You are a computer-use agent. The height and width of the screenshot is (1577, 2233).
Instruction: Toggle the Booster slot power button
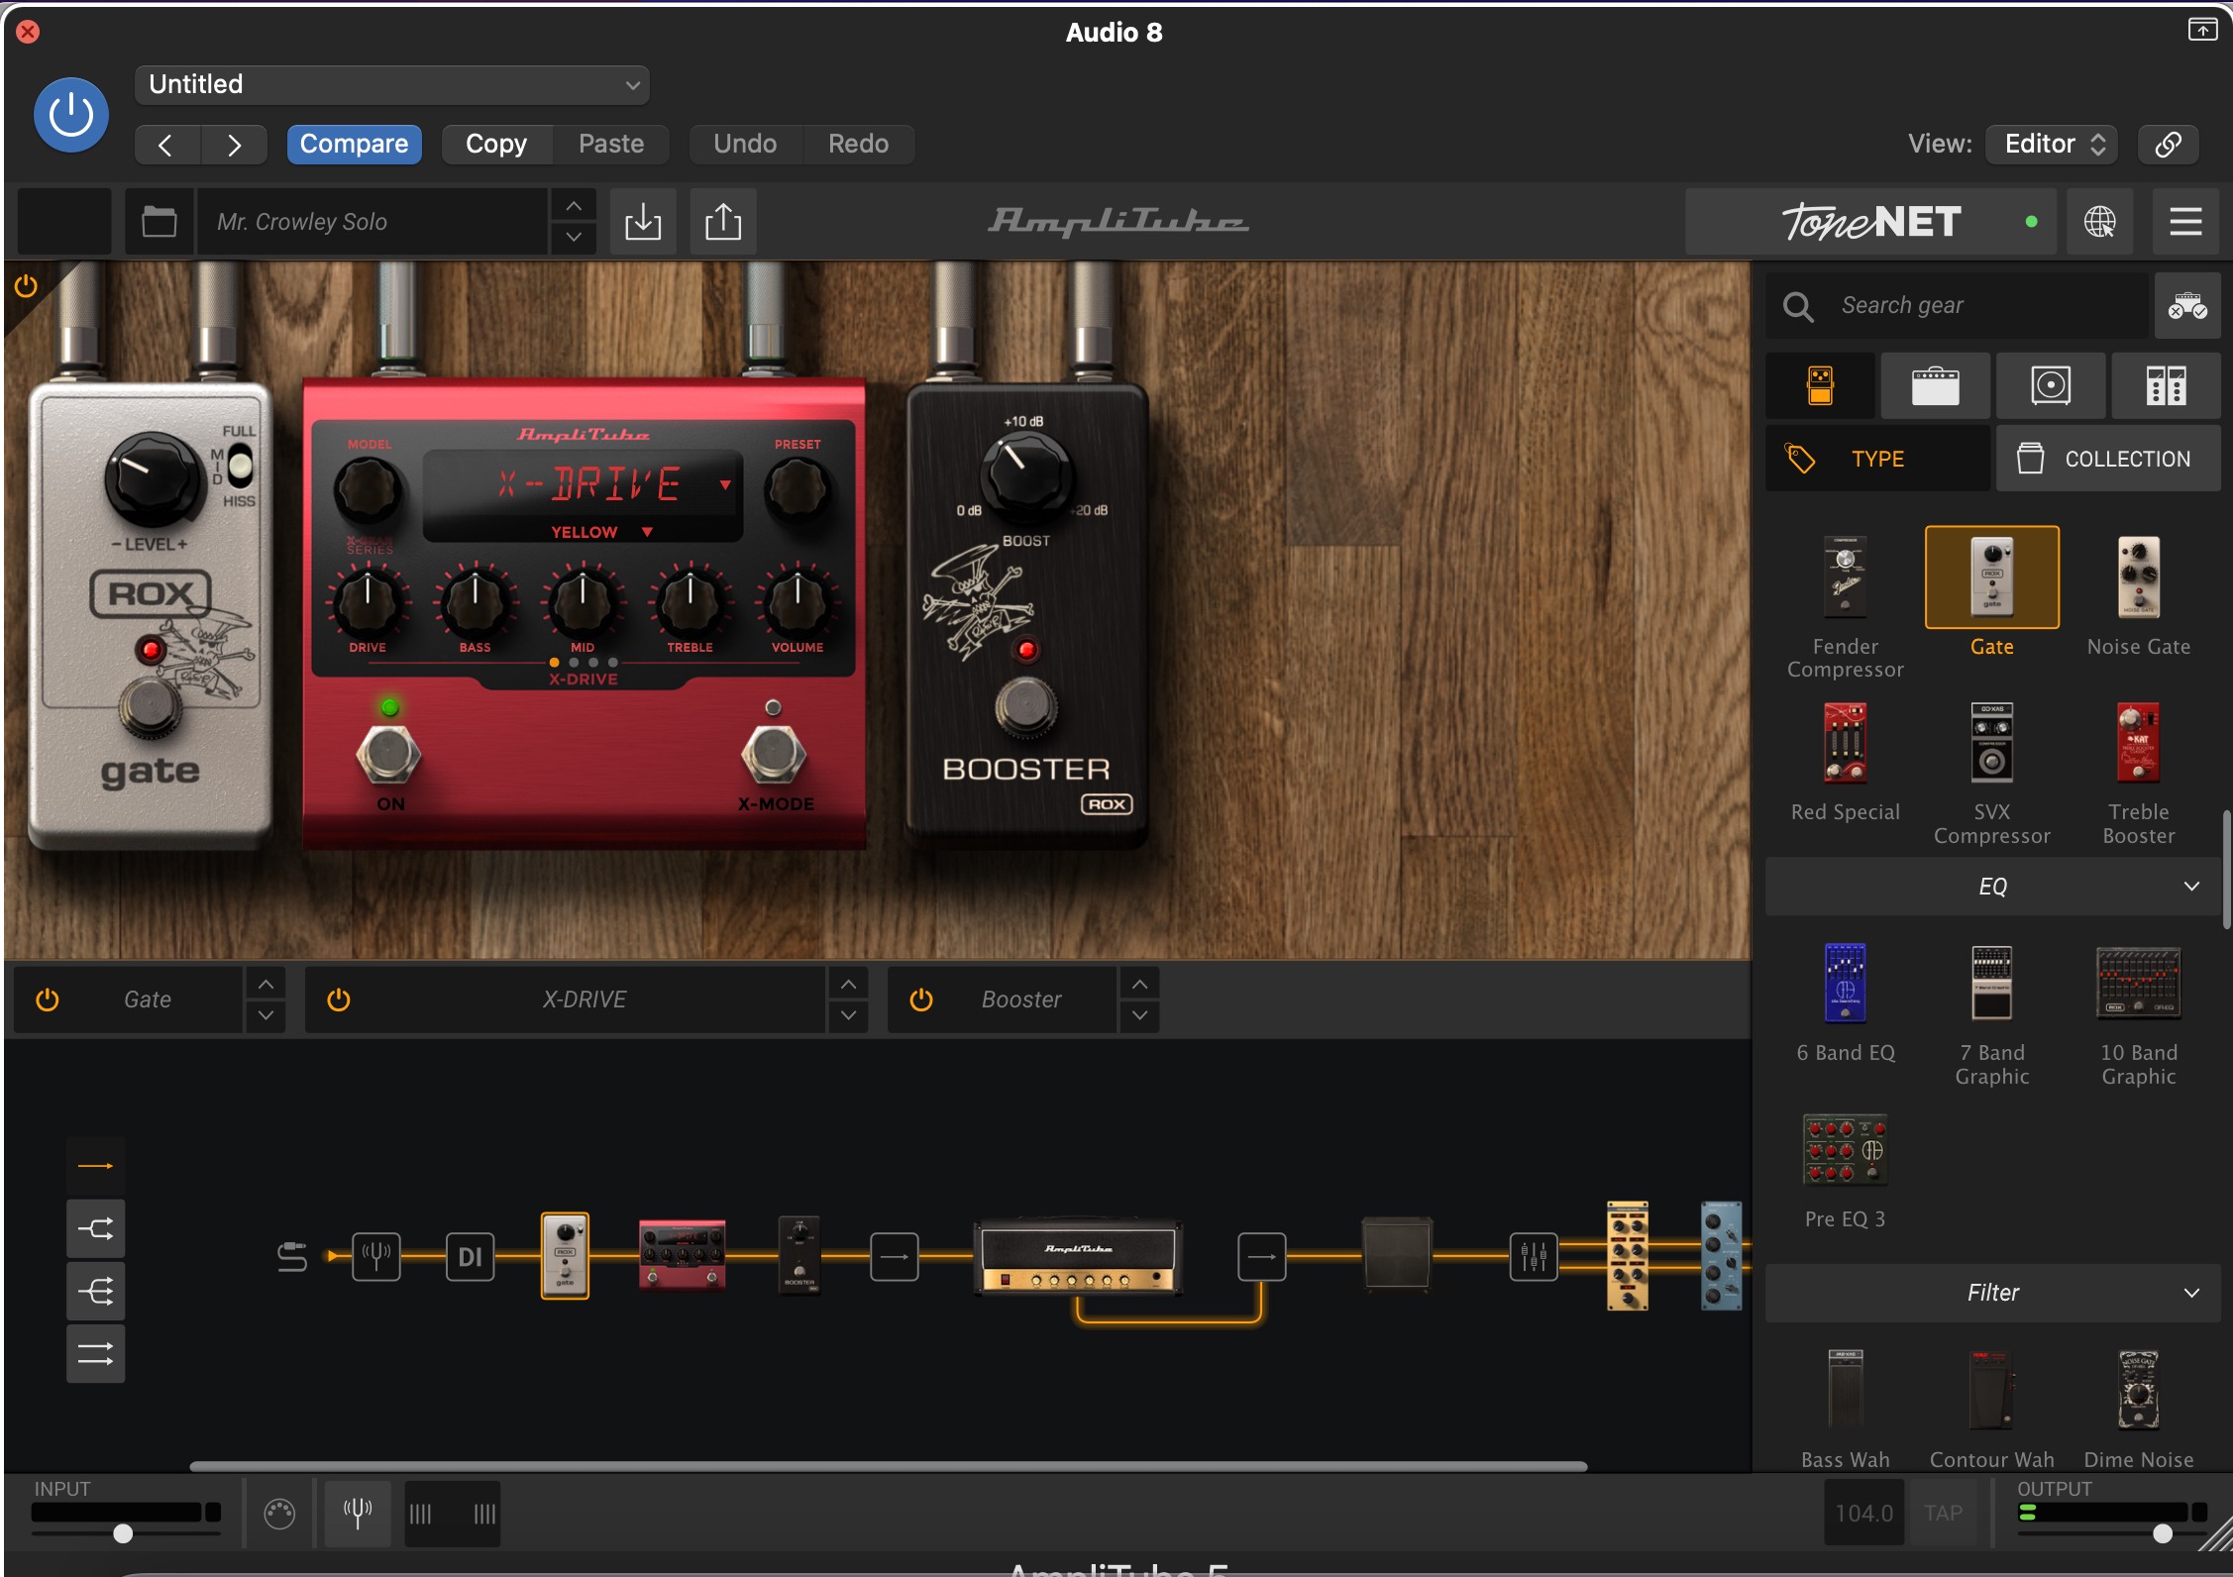(x=920, y=999)
